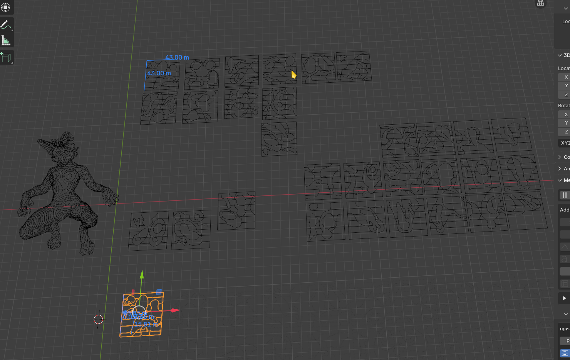Activate the Annotate pencil tool

pos(6,25)
